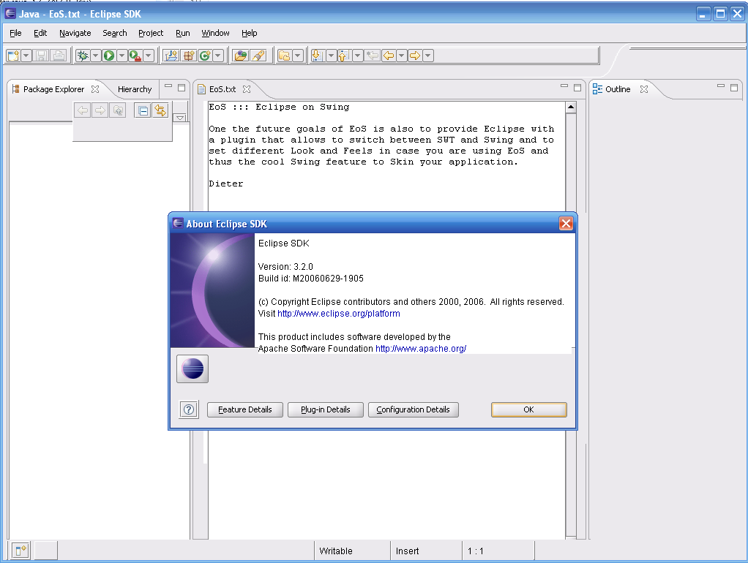Expand the dropdown beside the folder icon

(298, 56)
